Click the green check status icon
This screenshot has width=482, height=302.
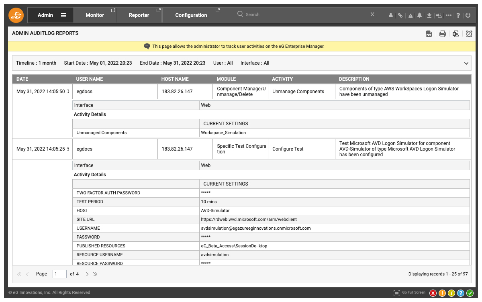coord(470,293)
